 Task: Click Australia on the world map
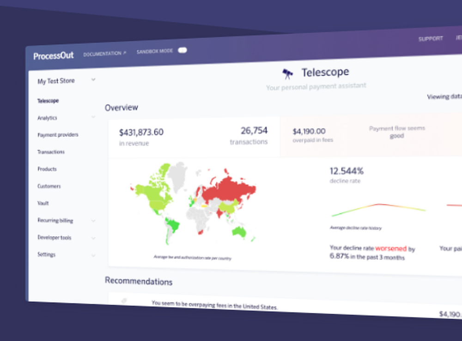tap(239, 232)
